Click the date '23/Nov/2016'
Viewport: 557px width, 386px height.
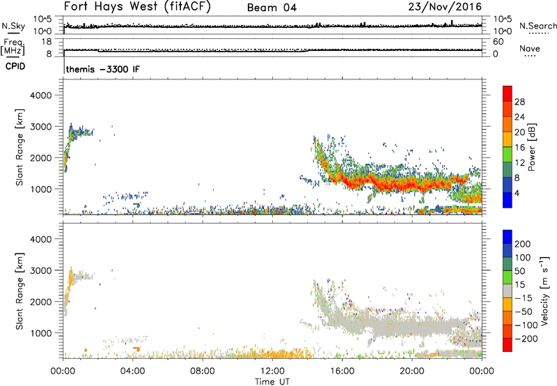(x=445, y=7)
